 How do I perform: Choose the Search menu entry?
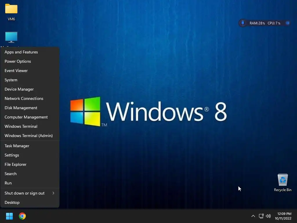point(30,174)
